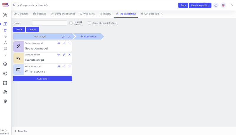Switch to the Component script tab
Image resolution: width=236 pixels, height=135 pixels.
pos(63,14)
